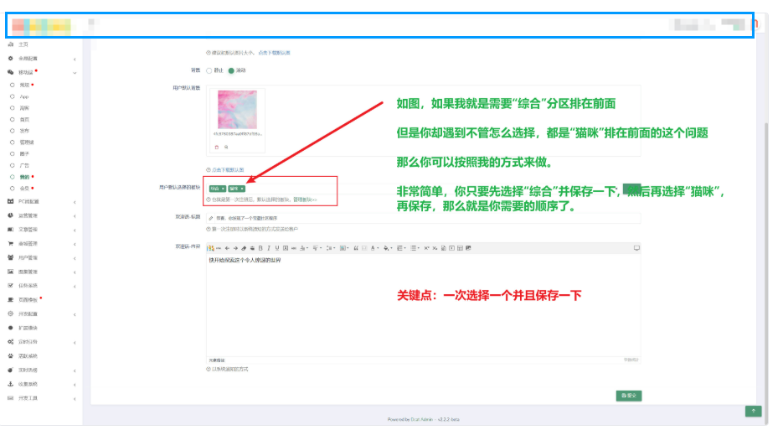Delete uploaded background using trash icon
Screen dimensions: 783x435
coord(217,147)
